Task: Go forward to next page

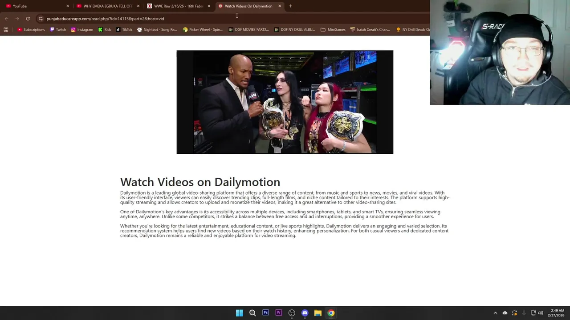Action: tap(17, 19)
